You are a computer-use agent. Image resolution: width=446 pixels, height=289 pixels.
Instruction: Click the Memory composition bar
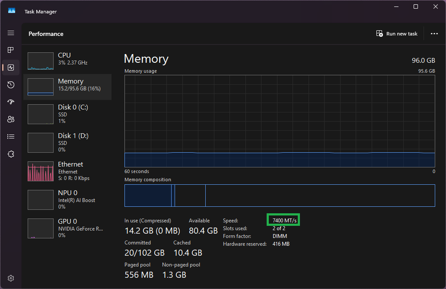(280, 195)
